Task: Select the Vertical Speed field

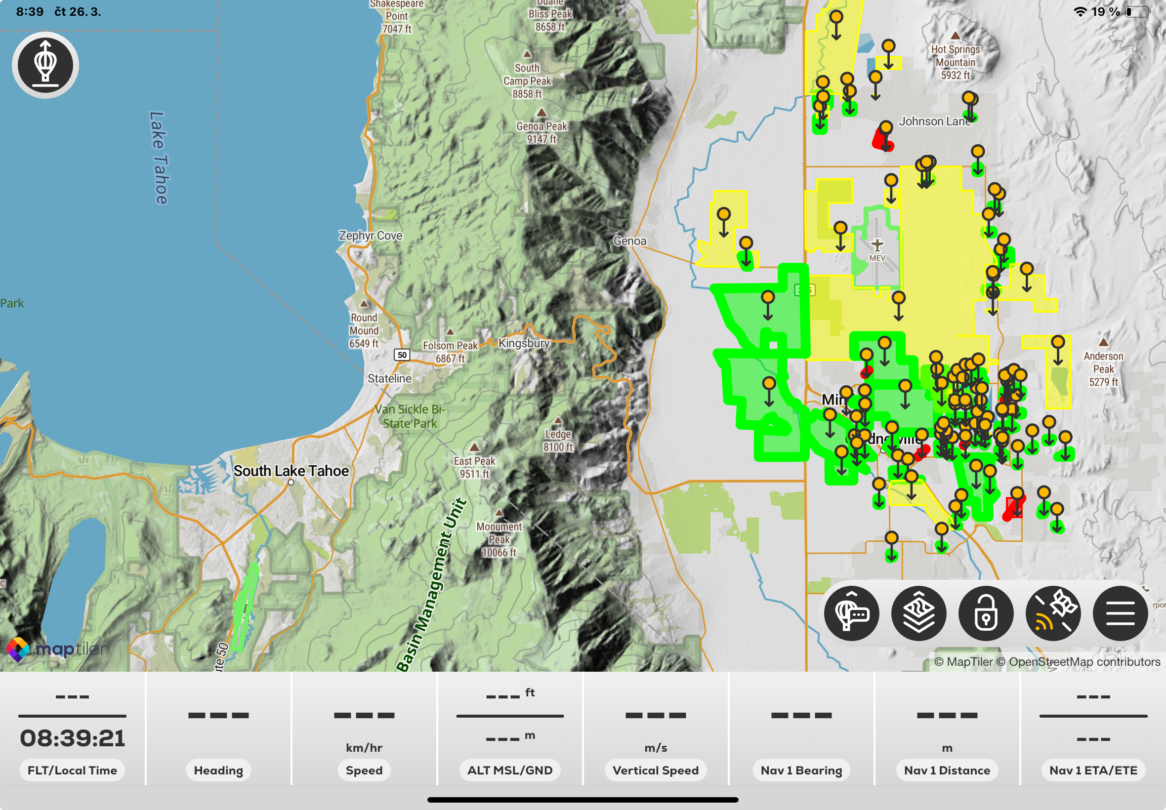Action: click(x=655, y=770)
